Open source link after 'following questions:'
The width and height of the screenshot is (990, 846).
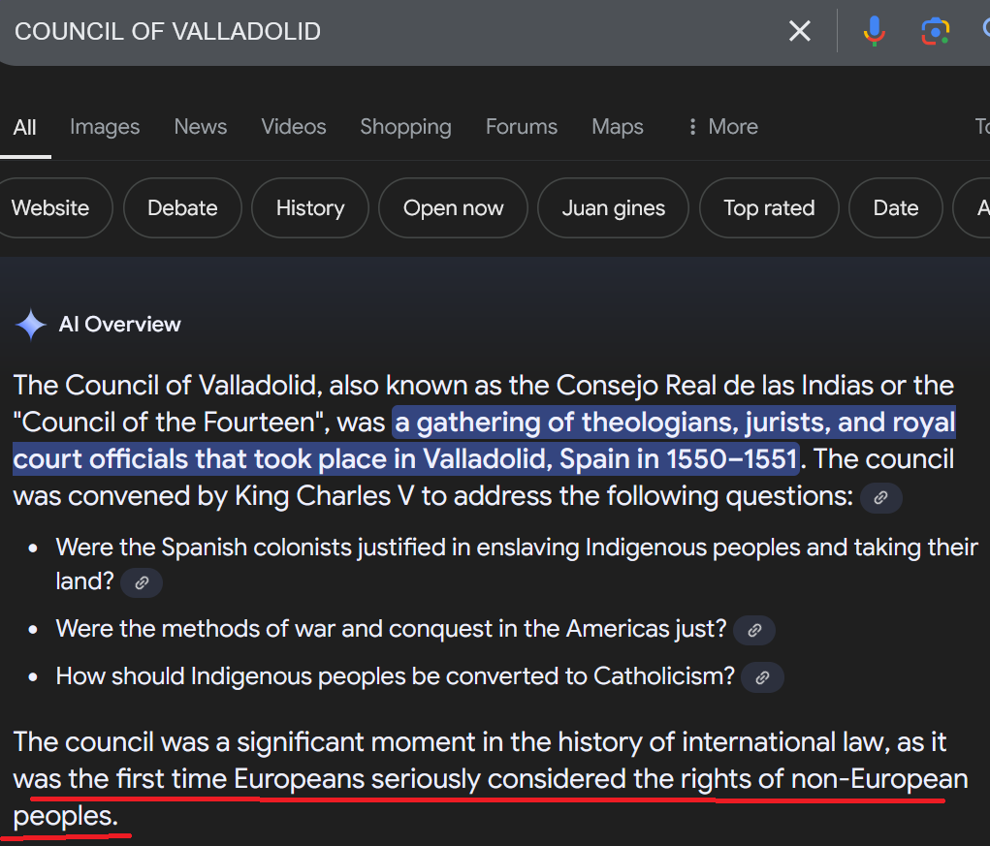pos(880,498)
